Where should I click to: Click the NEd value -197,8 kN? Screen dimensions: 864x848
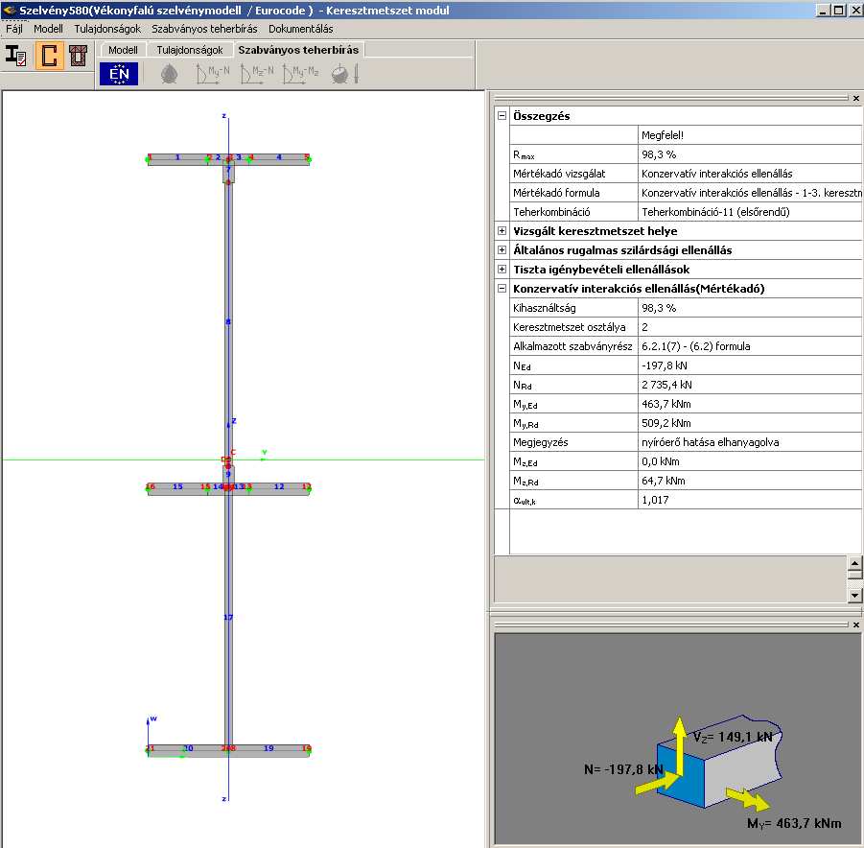point(750,365)
